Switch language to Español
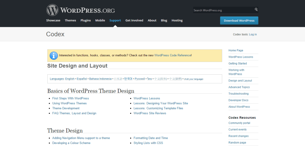This screenshot has width=305, height=146. (82, 79)
